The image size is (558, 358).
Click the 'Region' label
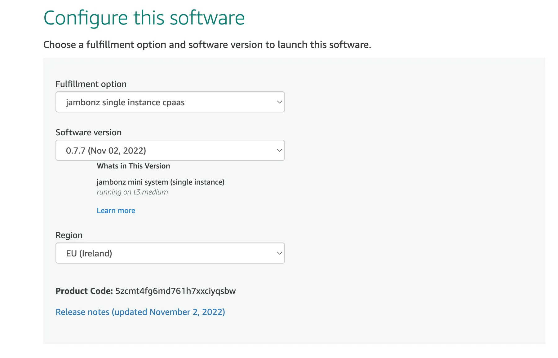(69, 235)
